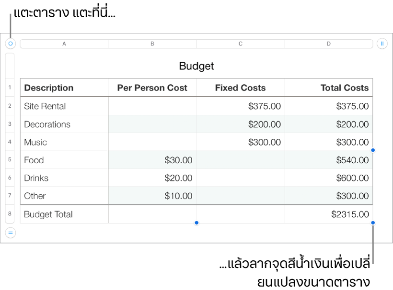393x290 pixels.
Task: Select column D header tab
Action: point(329,44)
